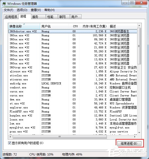Click the vertical scrollbar up arrow
Image resolution: width=149 pixels, height=159 pixels.
[x=139, y=26]
